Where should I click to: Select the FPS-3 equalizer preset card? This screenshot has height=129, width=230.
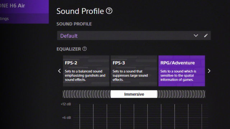[134, 71]
